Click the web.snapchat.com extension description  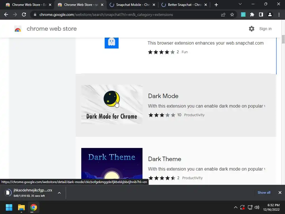pyautogui.click(x=206, y=43)
